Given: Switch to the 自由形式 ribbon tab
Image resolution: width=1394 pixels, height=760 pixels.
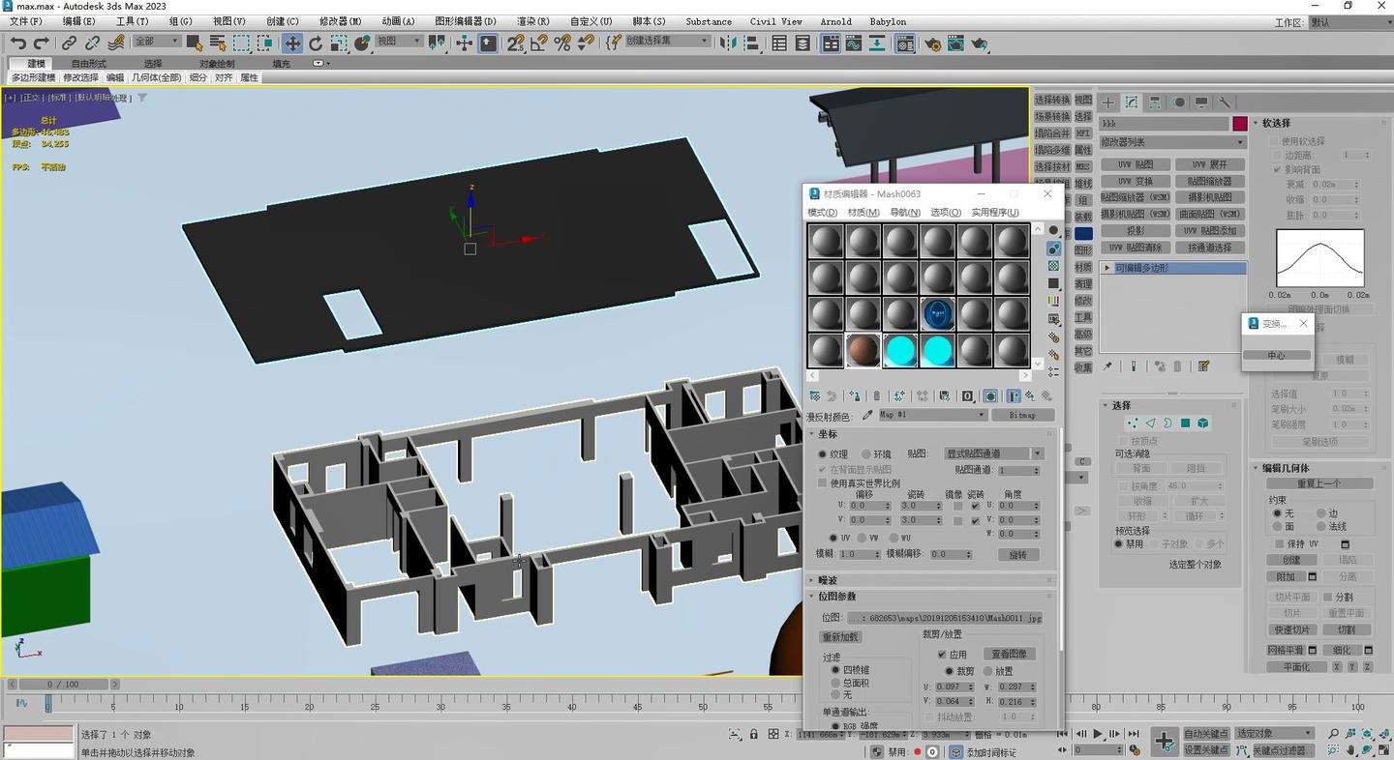Looking at the screenshot, I should (x=89, y=64).
